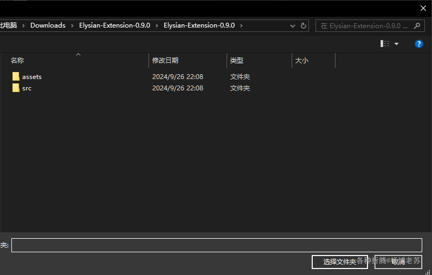432x275 pixels.
Task: Click the search box for Elysian-Extension-0.9.0
Action: tap(370, 26)
